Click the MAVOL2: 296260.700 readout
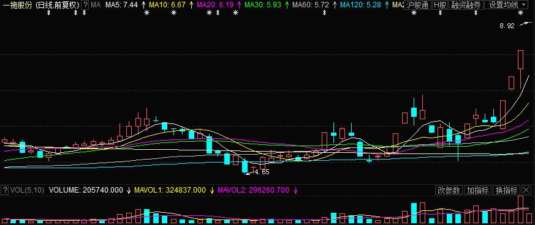Image resolution: width=535 pixels, height=225 pixels. 253,190
